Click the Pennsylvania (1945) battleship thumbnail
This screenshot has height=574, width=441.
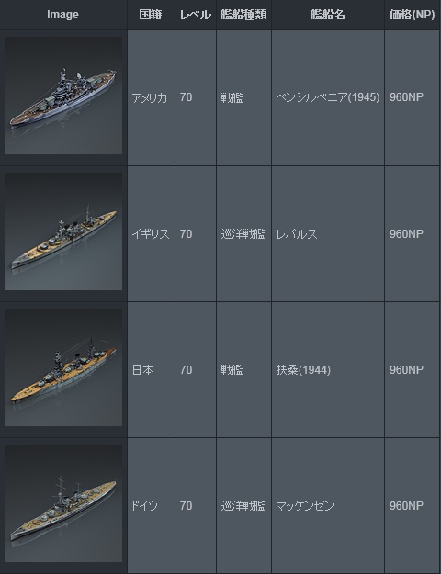(63, 96)
